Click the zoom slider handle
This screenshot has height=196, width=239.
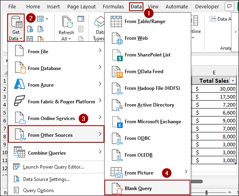point(206,192)
